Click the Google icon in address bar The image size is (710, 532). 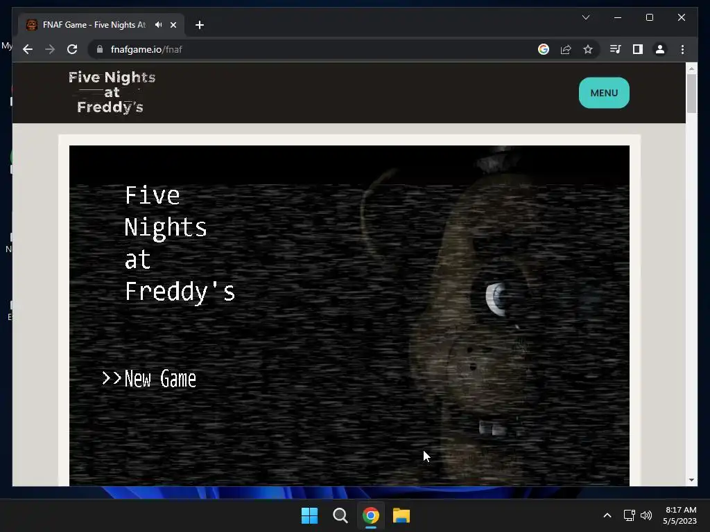coord(544,49)
